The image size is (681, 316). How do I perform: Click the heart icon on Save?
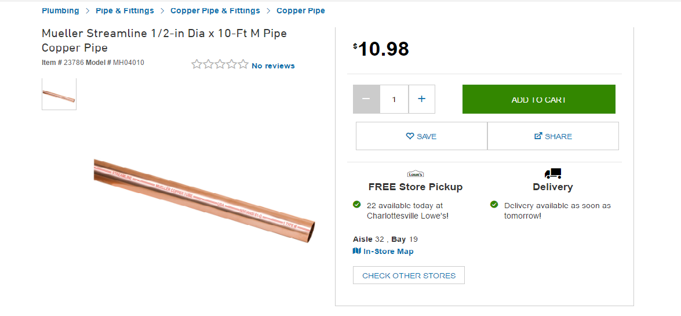tap(410, 136)
